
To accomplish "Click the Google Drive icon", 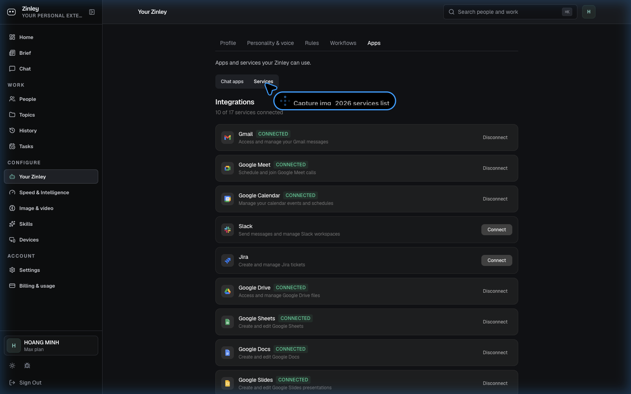I will [228, 291].
